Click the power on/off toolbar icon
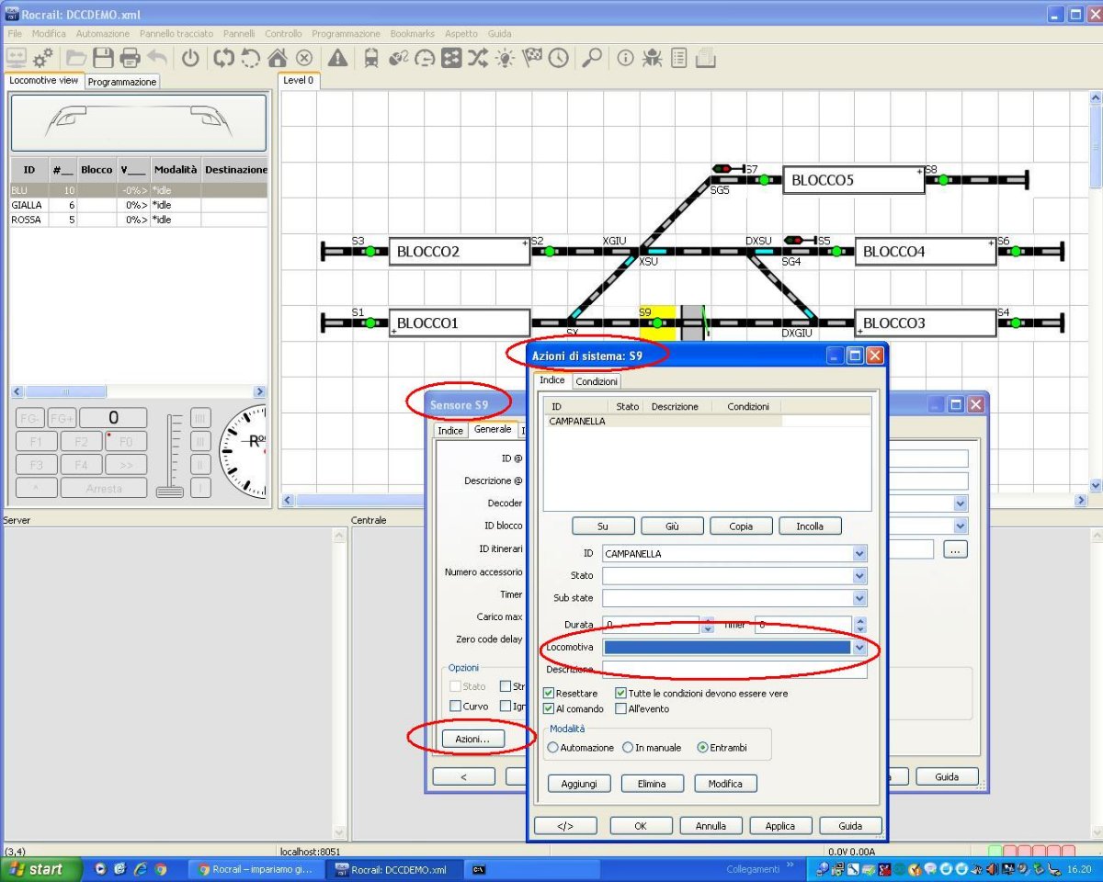This screenshot has width=1103, height=882. (190, 59)
